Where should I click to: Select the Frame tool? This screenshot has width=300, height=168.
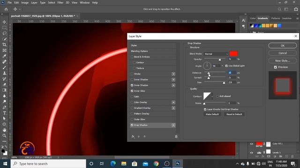click(4, 50)
